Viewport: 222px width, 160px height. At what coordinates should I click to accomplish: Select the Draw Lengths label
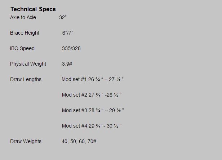(x=26, y=79)
